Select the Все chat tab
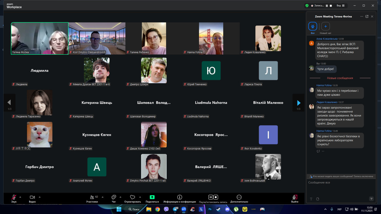Image resolution: width=381 pixels, height=214 pixels. click(313, 26)
